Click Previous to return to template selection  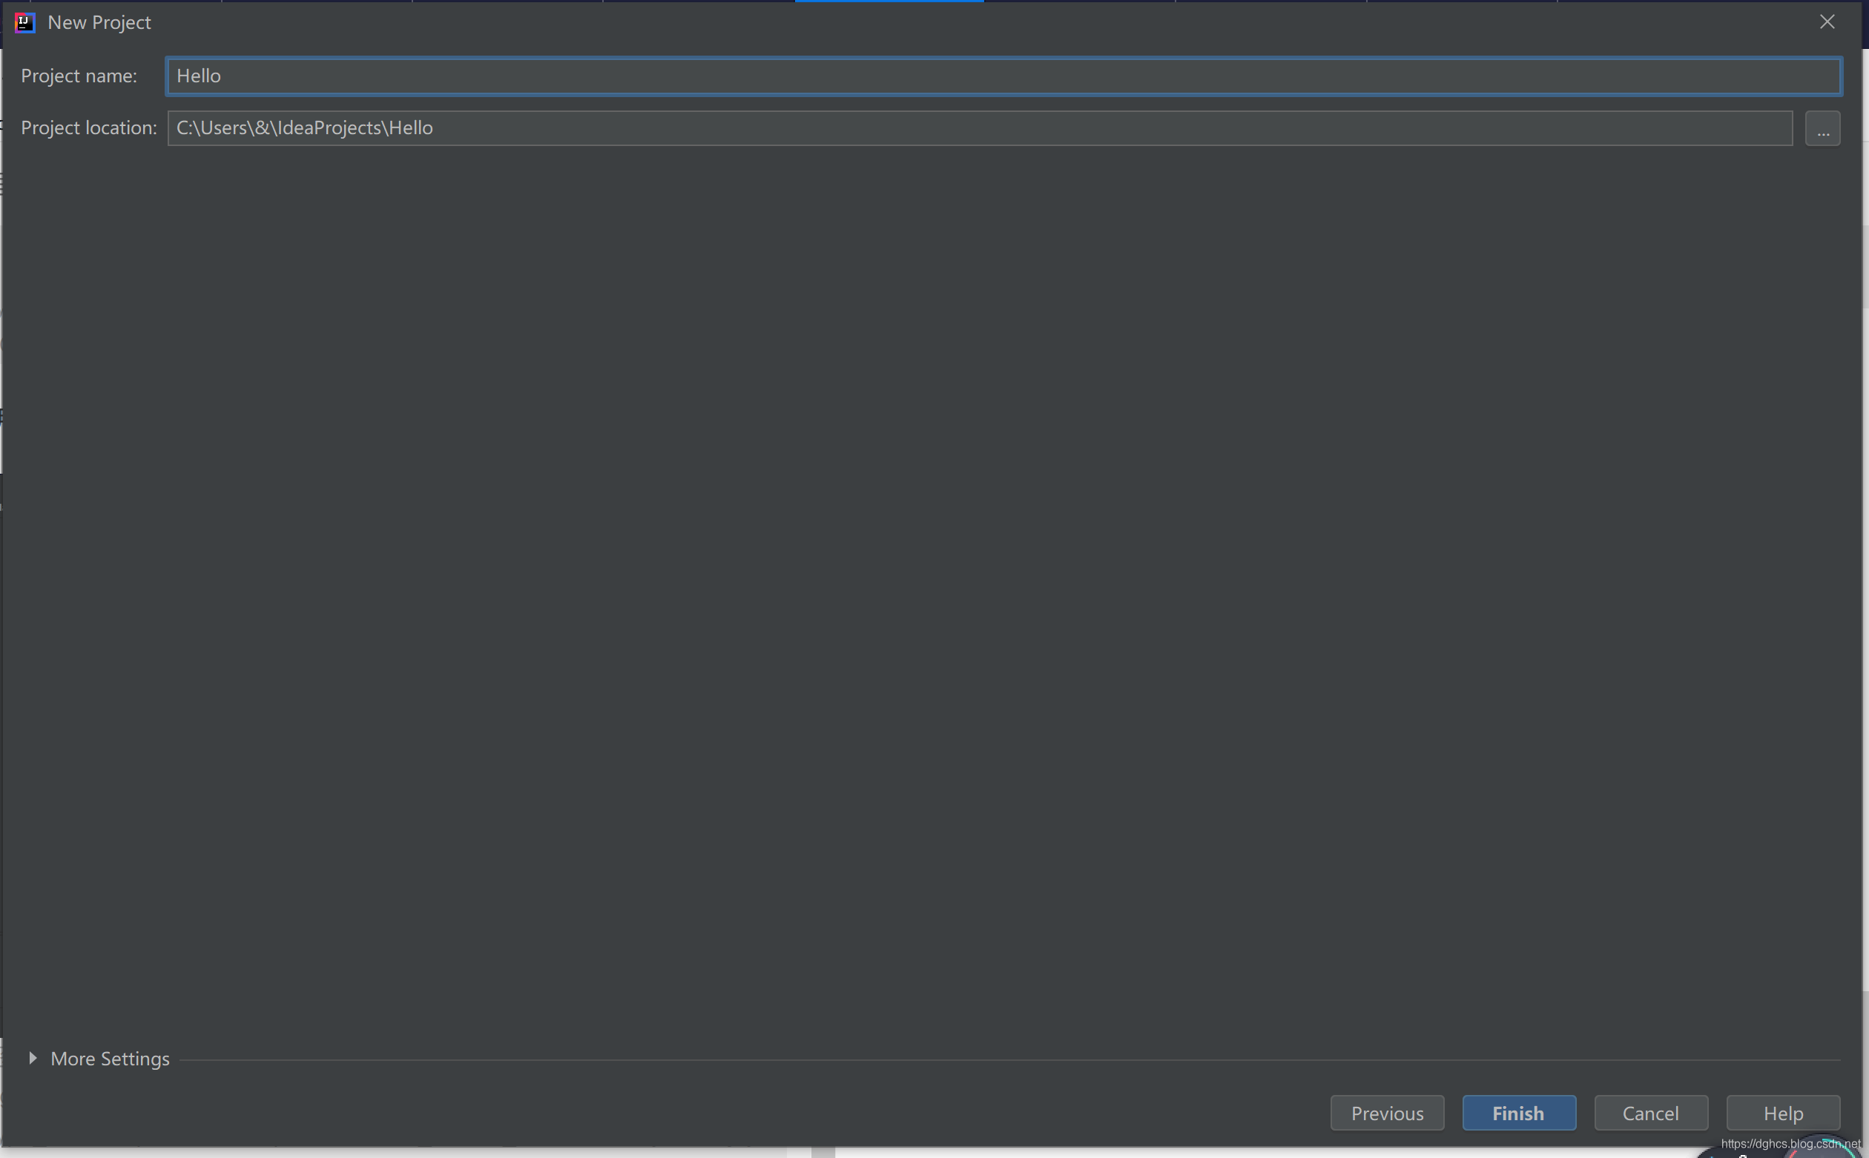(x=1386, y=1113)
